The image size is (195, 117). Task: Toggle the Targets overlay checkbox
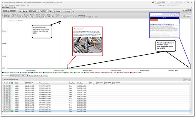click(x=87, y=17)
